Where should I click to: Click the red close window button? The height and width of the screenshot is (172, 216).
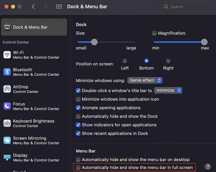[6, 7]
